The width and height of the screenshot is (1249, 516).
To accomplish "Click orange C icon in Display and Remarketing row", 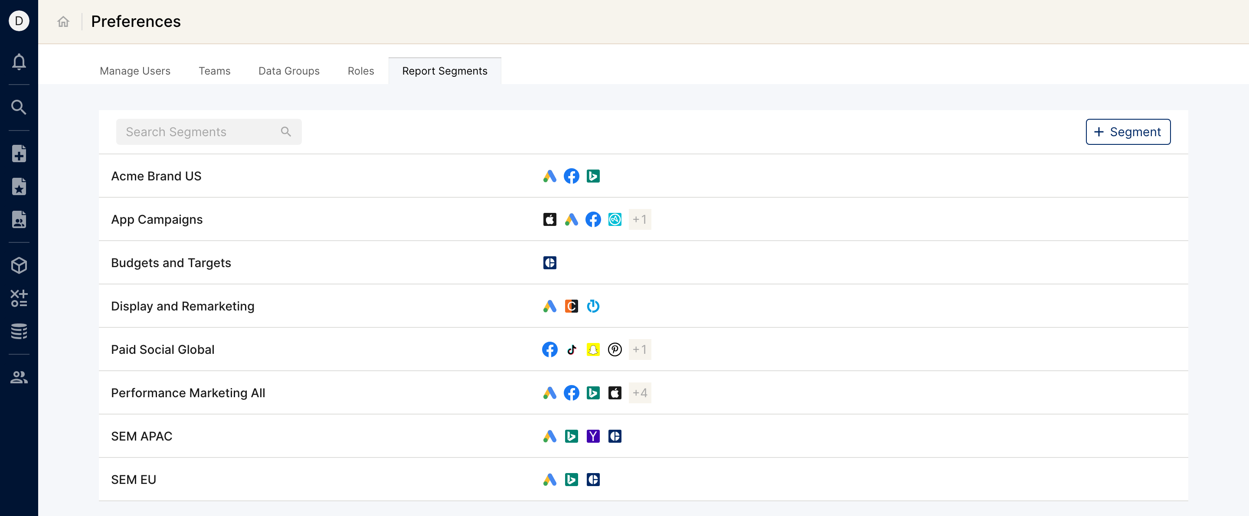I will (x=571, y=307).
